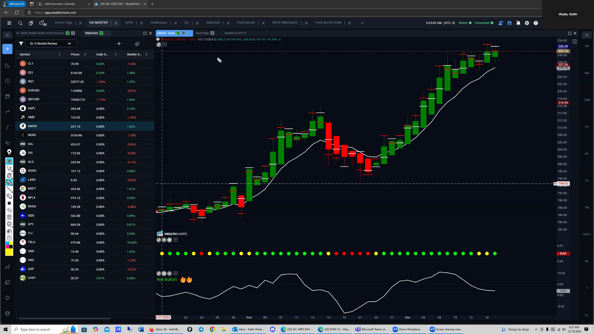
Task: Open the Weekly % column options menu
Action: (146, 54)
